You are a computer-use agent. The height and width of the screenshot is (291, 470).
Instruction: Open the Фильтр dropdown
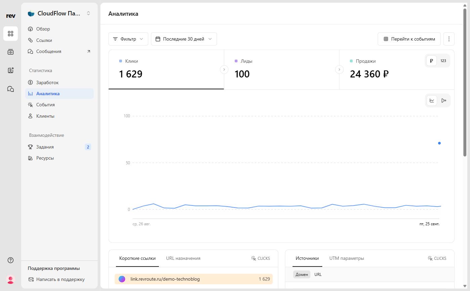coord(128,39)
